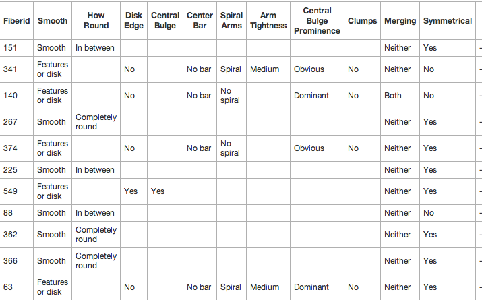Select the Arm Tightness column header
The image size is (482, 300).
[268, 21]
